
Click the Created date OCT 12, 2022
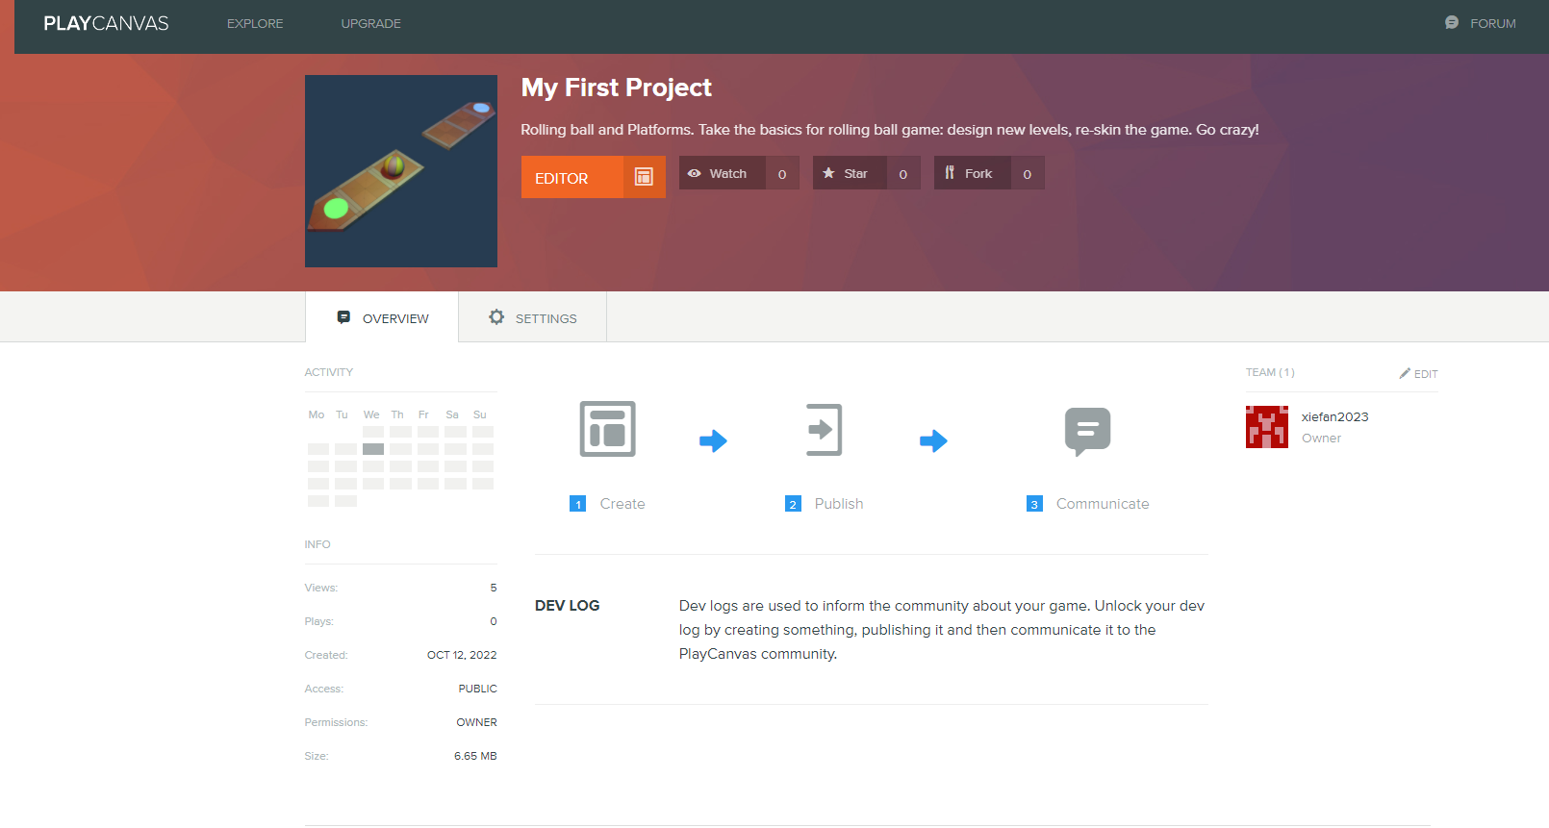coord(462,655)
